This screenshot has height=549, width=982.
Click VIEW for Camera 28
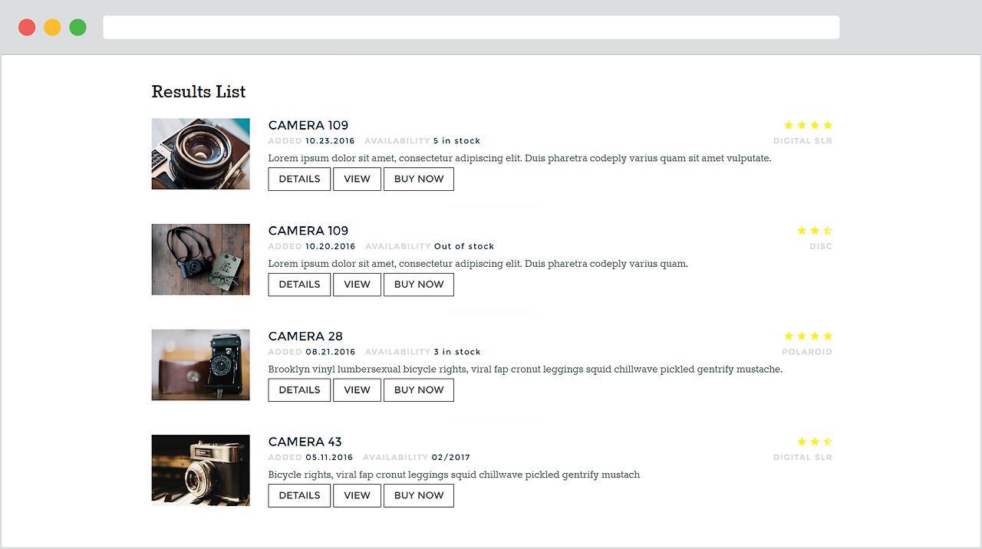pos(357,390)
